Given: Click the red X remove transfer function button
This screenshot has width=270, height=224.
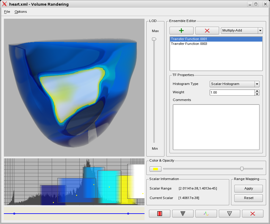Looking at the screenshot, I should coord(207,31).
